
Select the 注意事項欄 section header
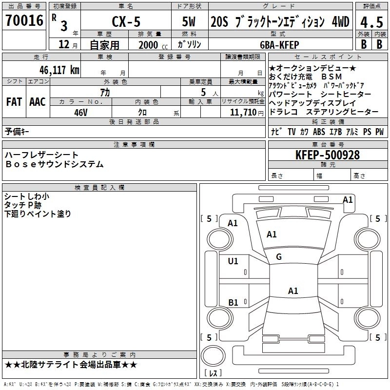click(134, 144)
